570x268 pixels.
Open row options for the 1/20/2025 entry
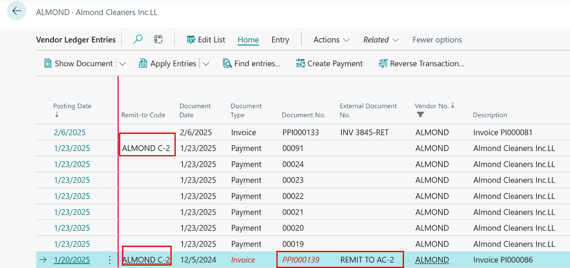(x=110, y=260)
